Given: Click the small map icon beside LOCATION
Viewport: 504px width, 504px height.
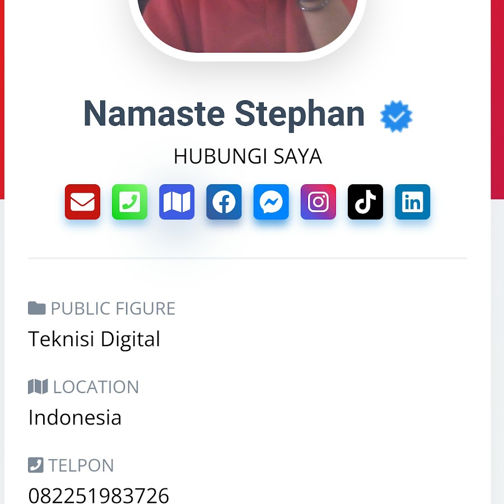Looking at the screenshot, I should click(38, 386).
